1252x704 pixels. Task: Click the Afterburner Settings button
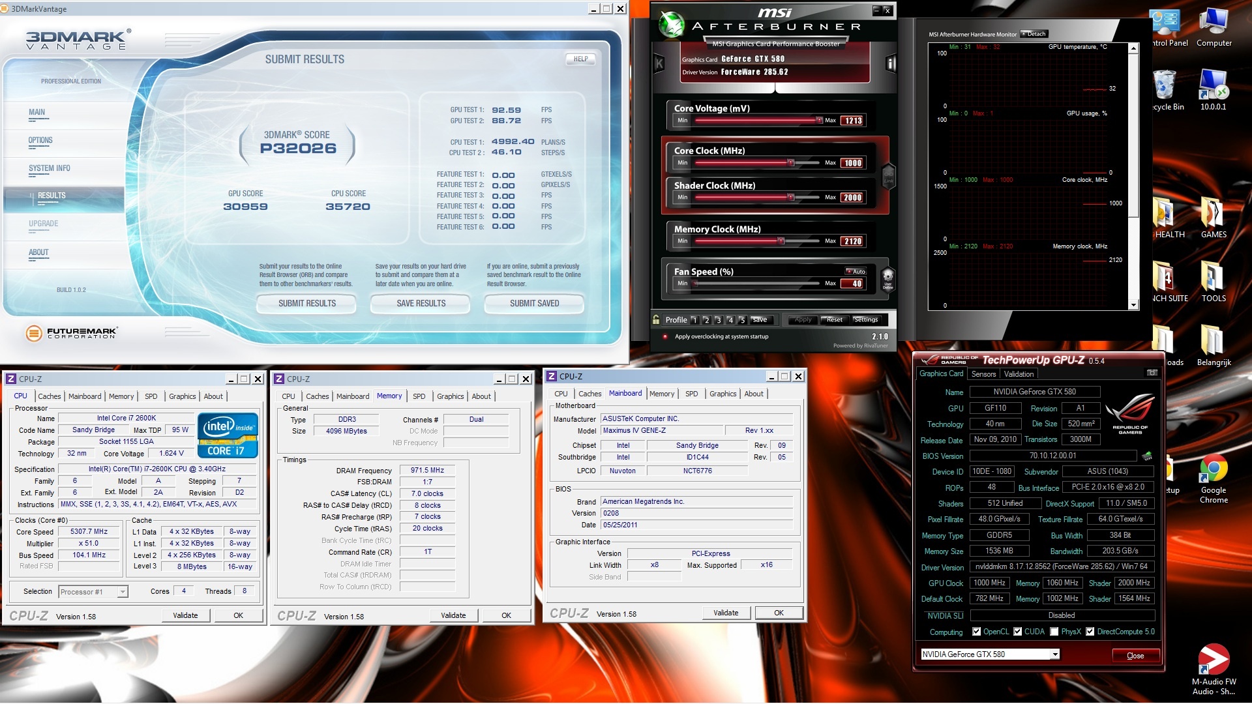[866, 319]
